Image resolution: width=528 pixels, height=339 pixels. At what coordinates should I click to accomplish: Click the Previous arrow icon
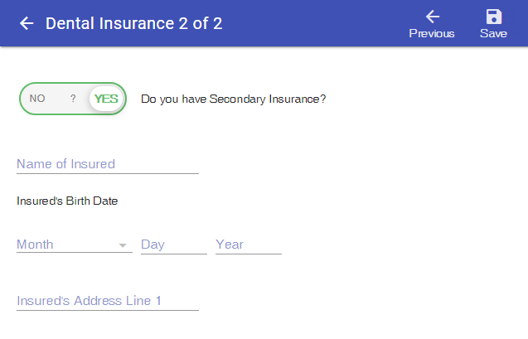pyautogui.click(x=433, y=17)
